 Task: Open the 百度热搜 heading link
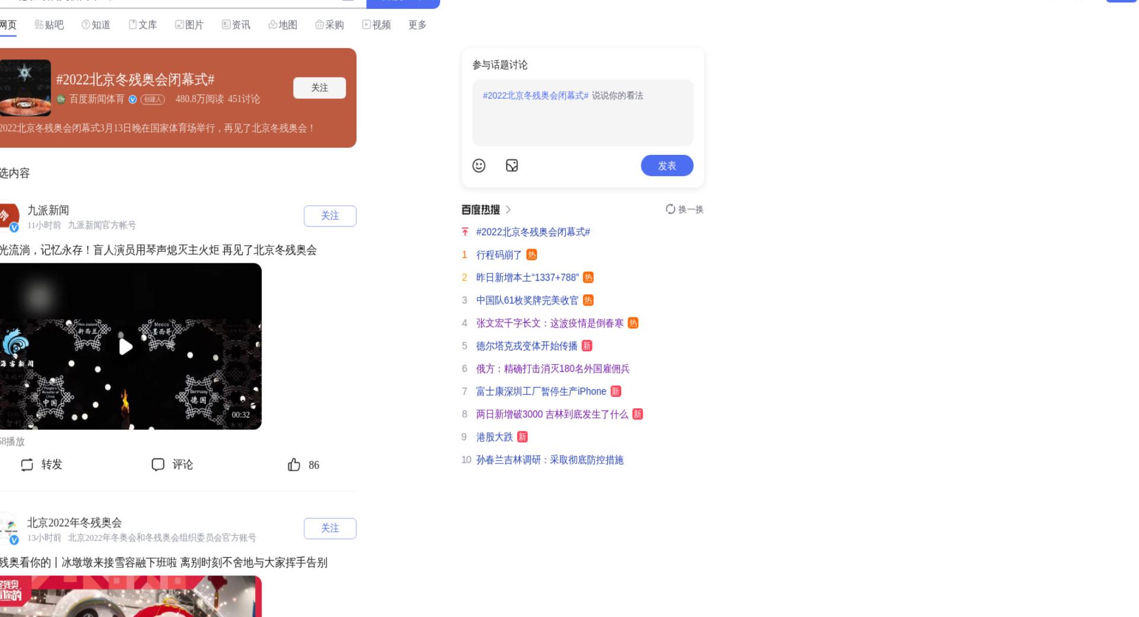coord(481,209)
